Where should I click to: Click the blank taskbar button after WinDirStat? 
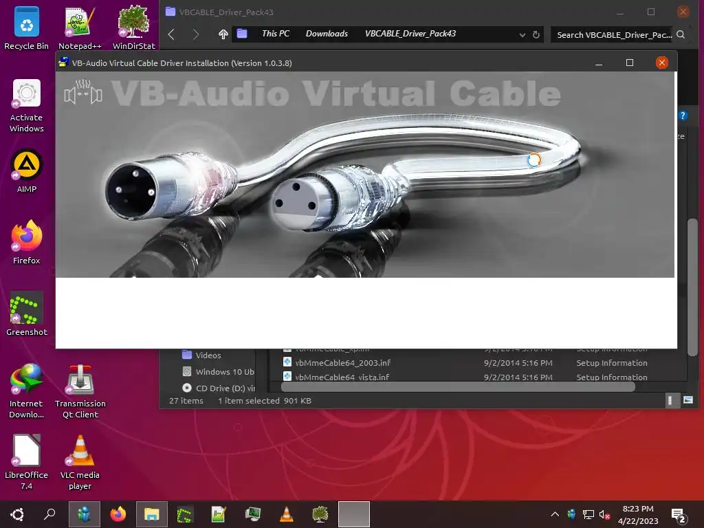tap(354, 514)
